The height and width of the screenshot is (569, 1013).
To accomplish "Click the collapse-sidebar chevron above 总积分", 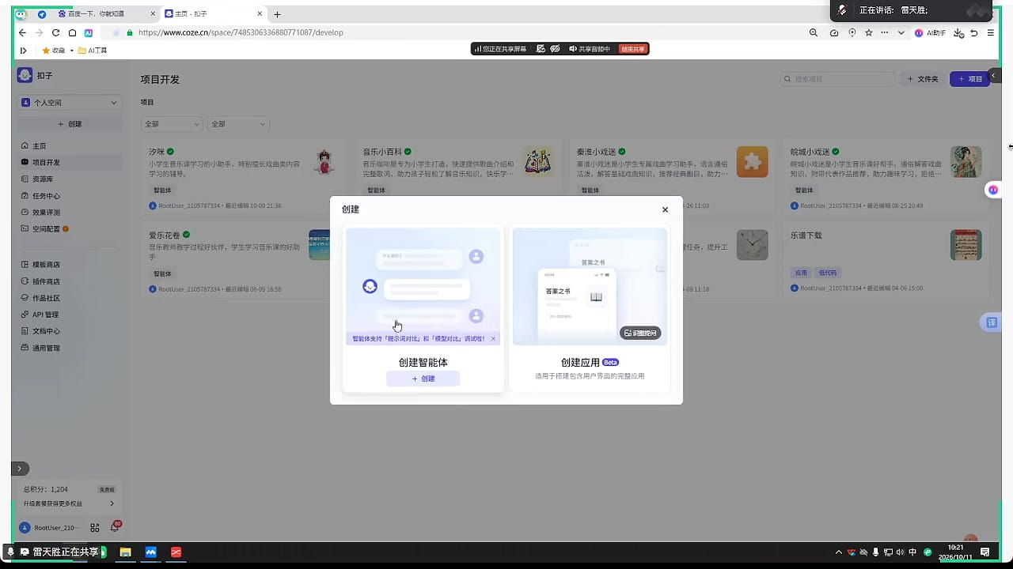I will click(x=20, y=469).
